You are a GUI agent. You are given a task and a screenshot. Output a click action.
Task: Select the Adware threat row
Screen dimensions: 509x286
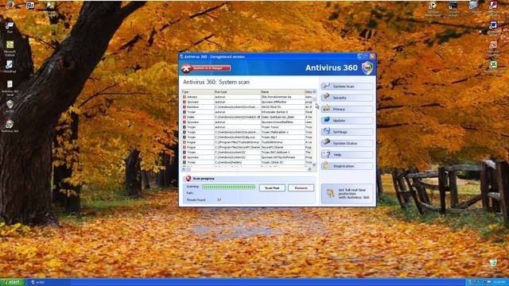tap(247, 97)
